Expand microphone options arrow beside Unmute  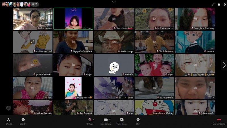pyautogui.click(x=94, y=120)
